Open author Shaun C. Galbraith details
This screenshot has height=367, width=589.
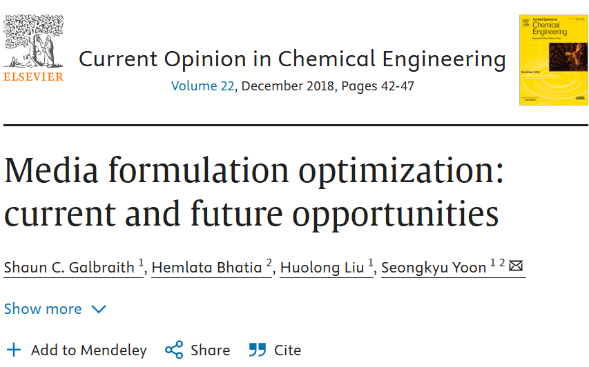coord(69,268)
